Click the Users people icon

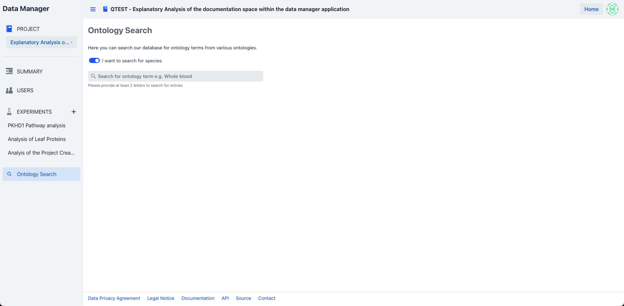pyautogui.click(x=9, y=90)
